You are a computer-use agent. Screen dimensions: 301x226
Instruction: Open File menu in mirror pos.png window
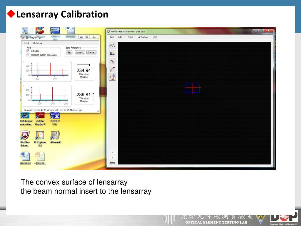(x=112, y=37)
